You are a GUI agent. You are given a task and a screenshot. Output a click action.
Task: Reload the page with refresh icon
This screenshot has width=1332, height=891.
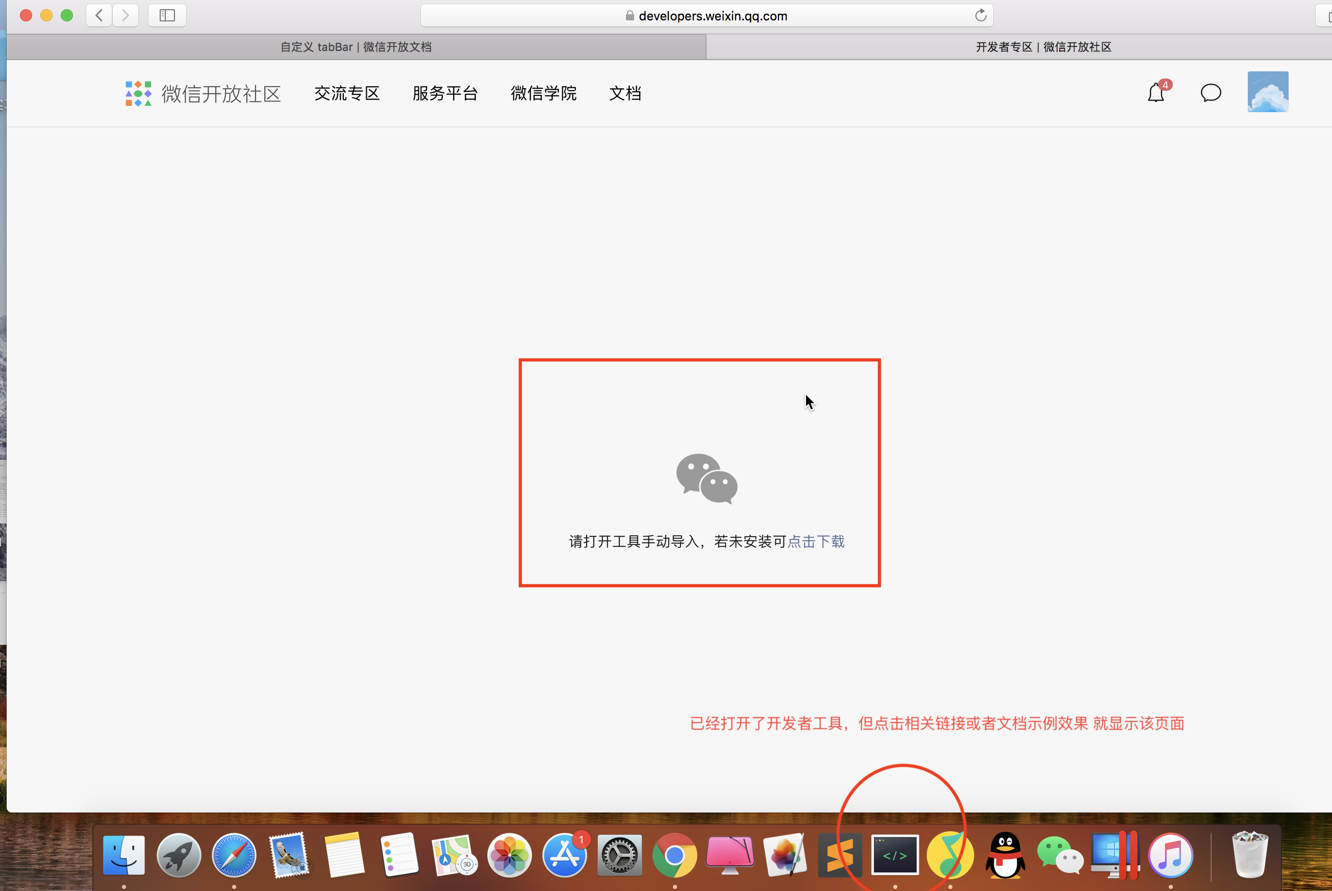tap(980, 15)
